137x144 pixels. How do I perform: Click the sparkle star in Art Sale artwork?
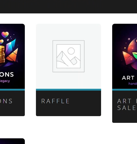pos(129,39)
